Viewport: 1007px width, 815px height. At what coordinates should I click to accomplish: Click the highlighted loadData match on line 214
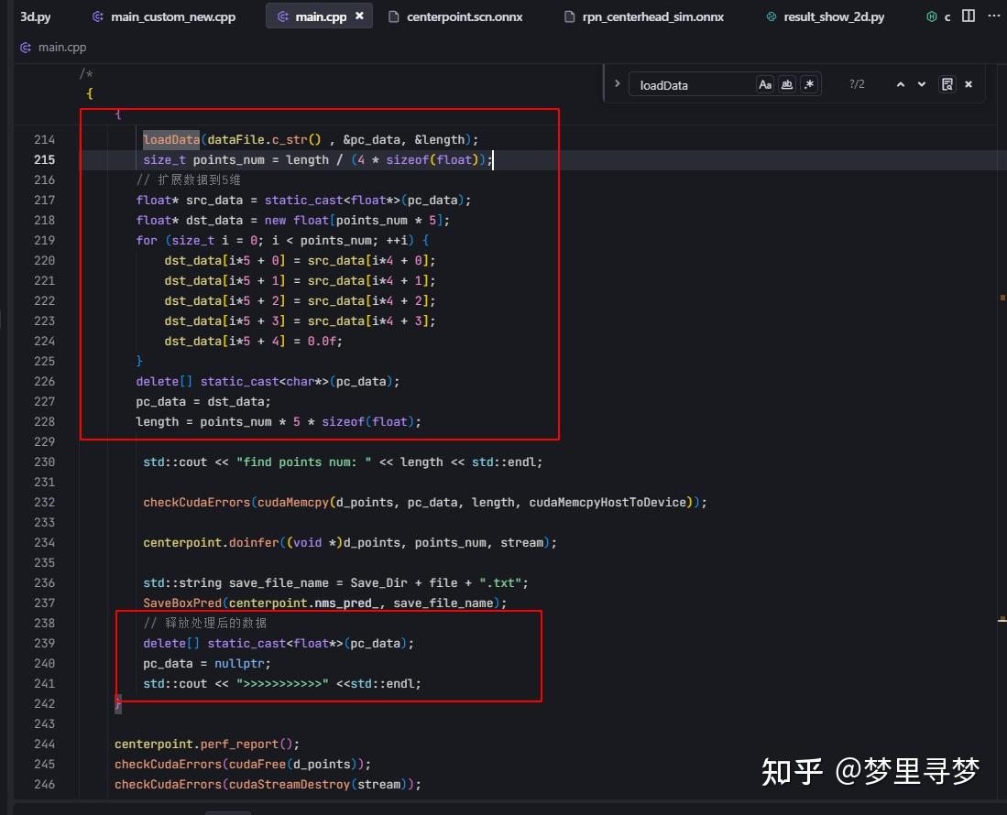(171, 140)
